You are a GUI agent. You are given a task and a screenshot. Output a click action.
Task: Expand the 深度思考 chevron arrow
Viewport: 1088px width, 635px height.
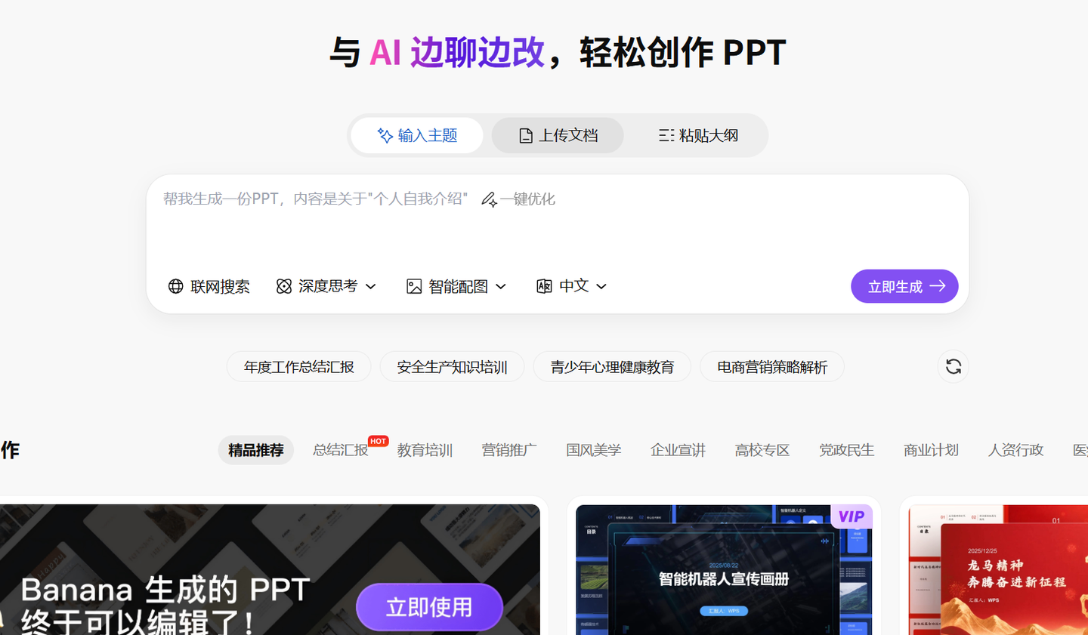point(371,286)
